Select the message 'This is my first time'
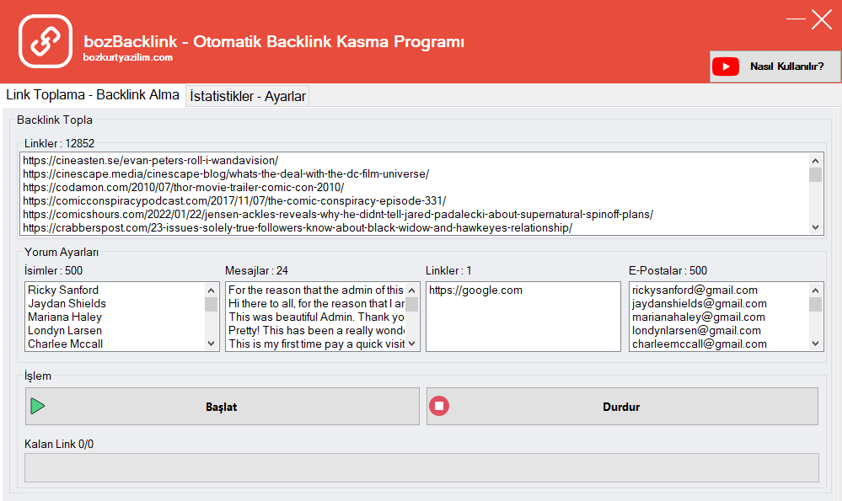842x501 pixels. coord(316,344)
